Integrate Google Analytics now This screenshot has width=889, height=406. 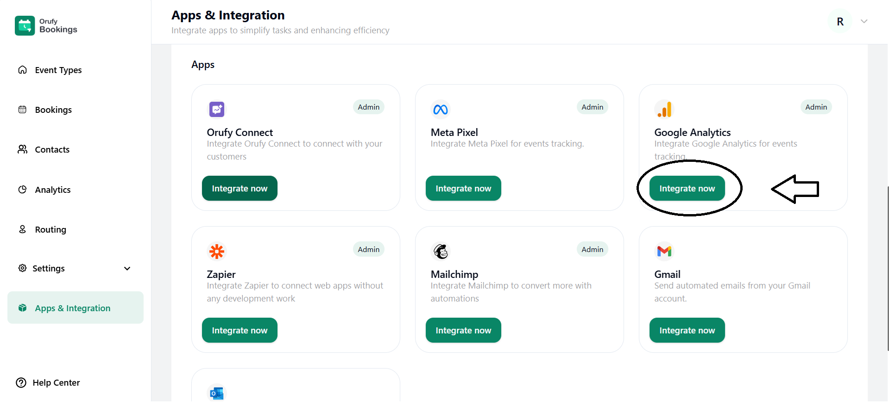[x=687, y=189]
